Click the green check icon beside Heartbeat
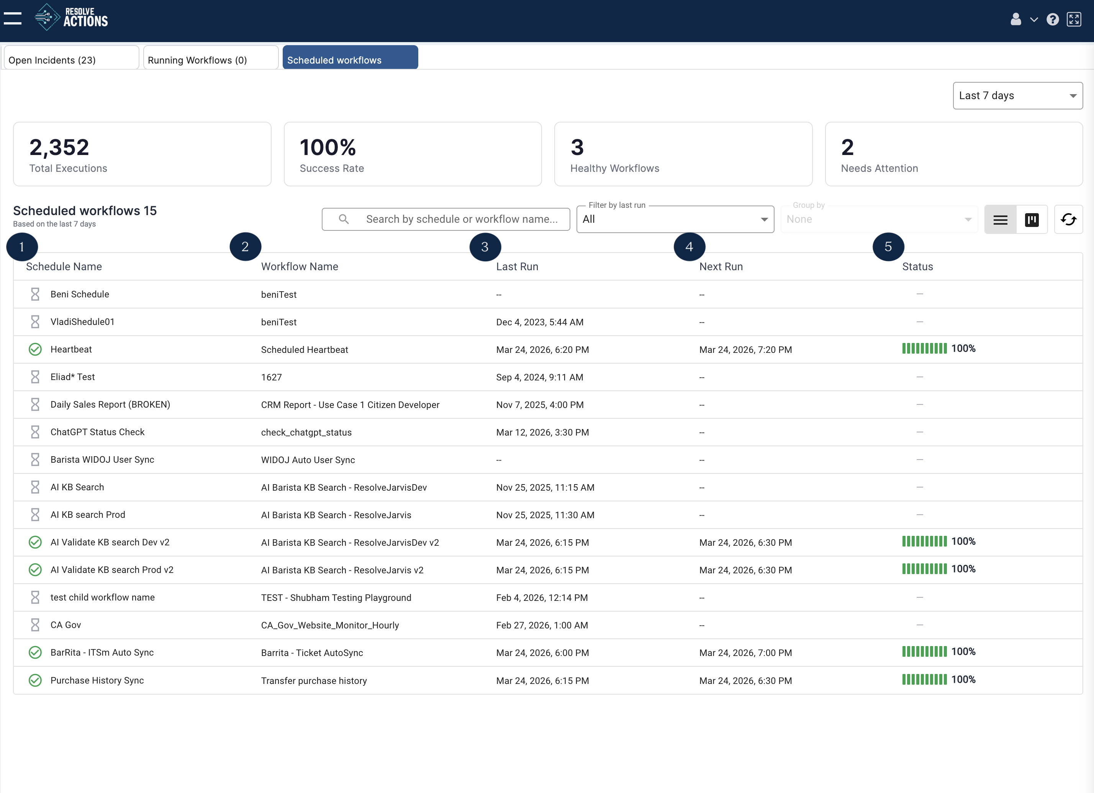This screenshot has width=1094, height=793. click(x=35, y=349)
